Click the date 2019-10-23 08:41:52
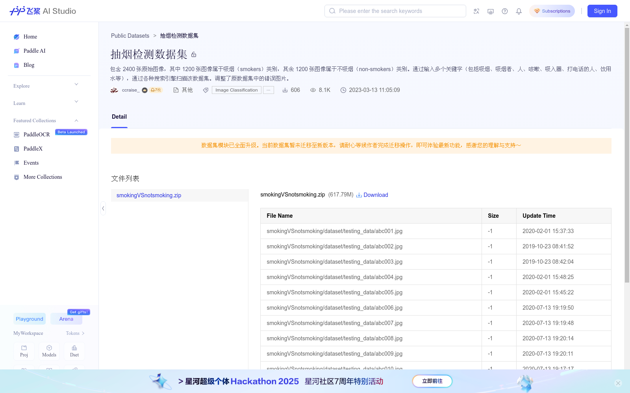The width and height of the screenshot is (630, 393). [548, 246]
